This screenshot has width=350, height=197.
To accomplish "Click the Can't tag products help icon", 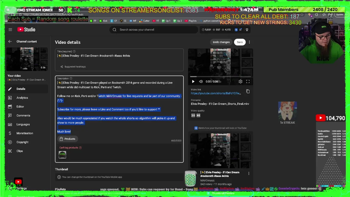I will tap(80, 148).
